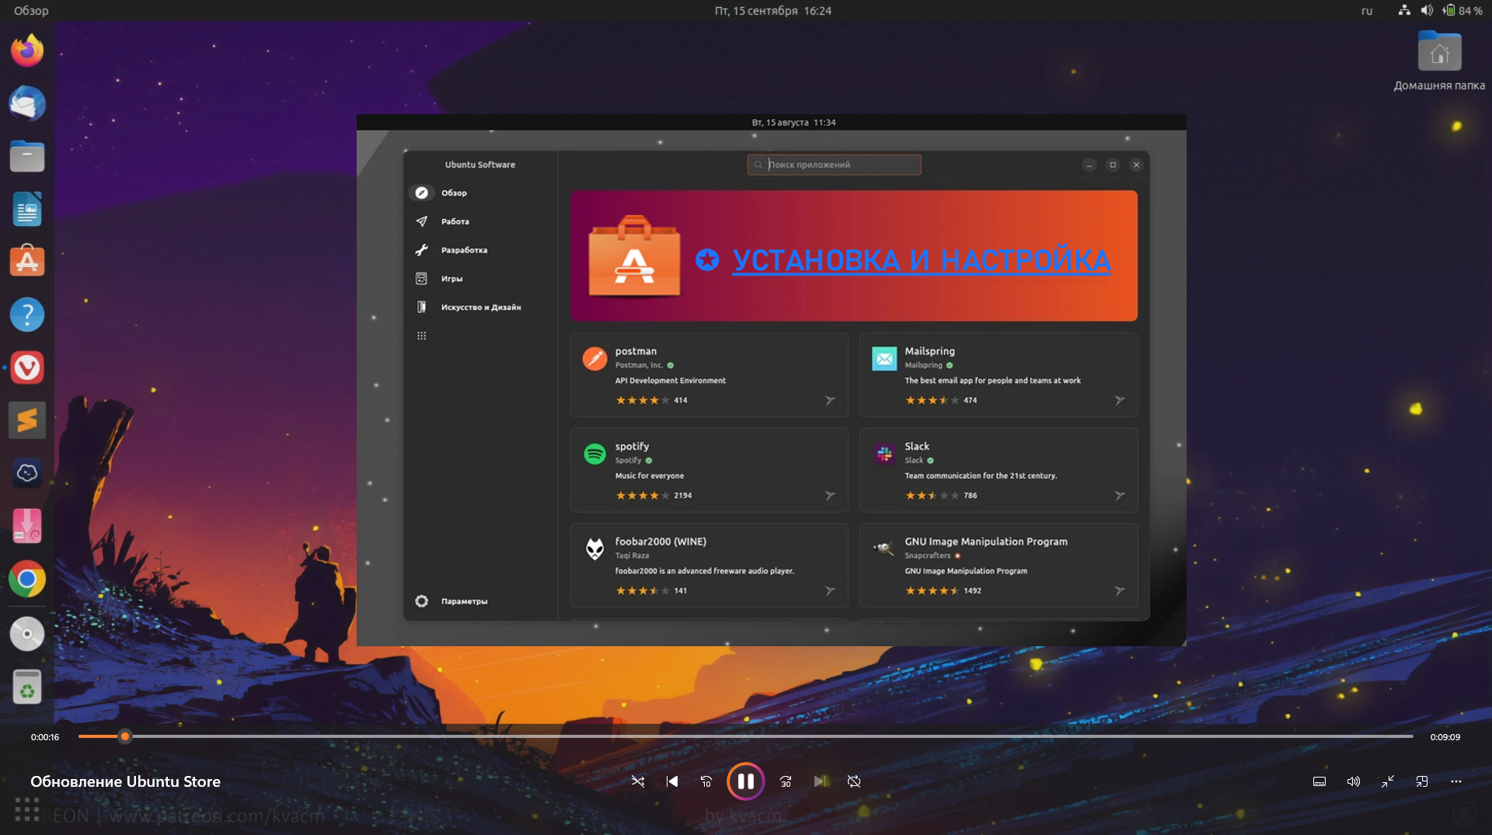Open the Mailspring app card
The height and width of the screenshot is (835, 1492).
[x=999, y=375]
